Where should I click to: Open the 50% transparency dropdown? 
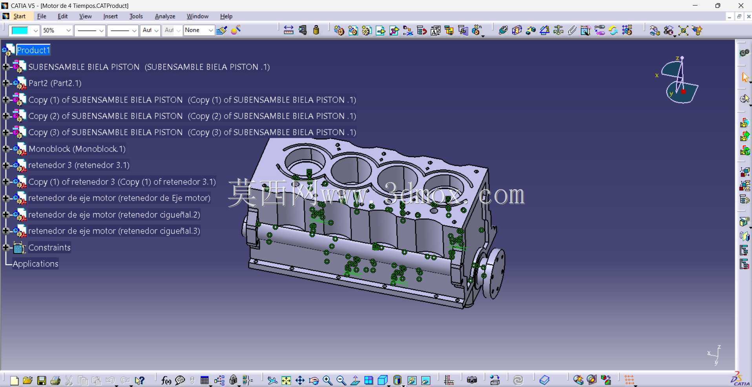(x=68, y=30)
